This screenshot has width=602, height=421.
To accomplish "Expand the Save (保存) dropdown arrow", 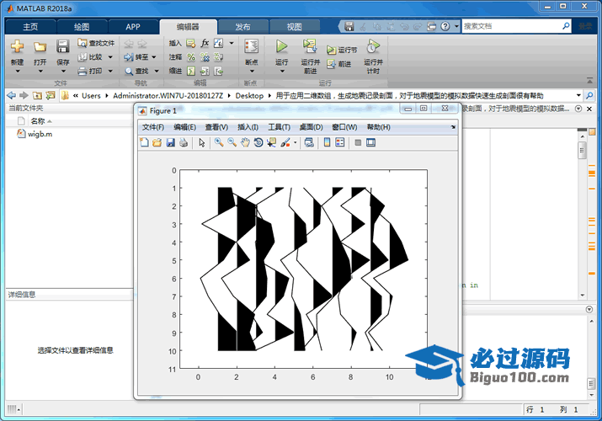I will (63, 72).
